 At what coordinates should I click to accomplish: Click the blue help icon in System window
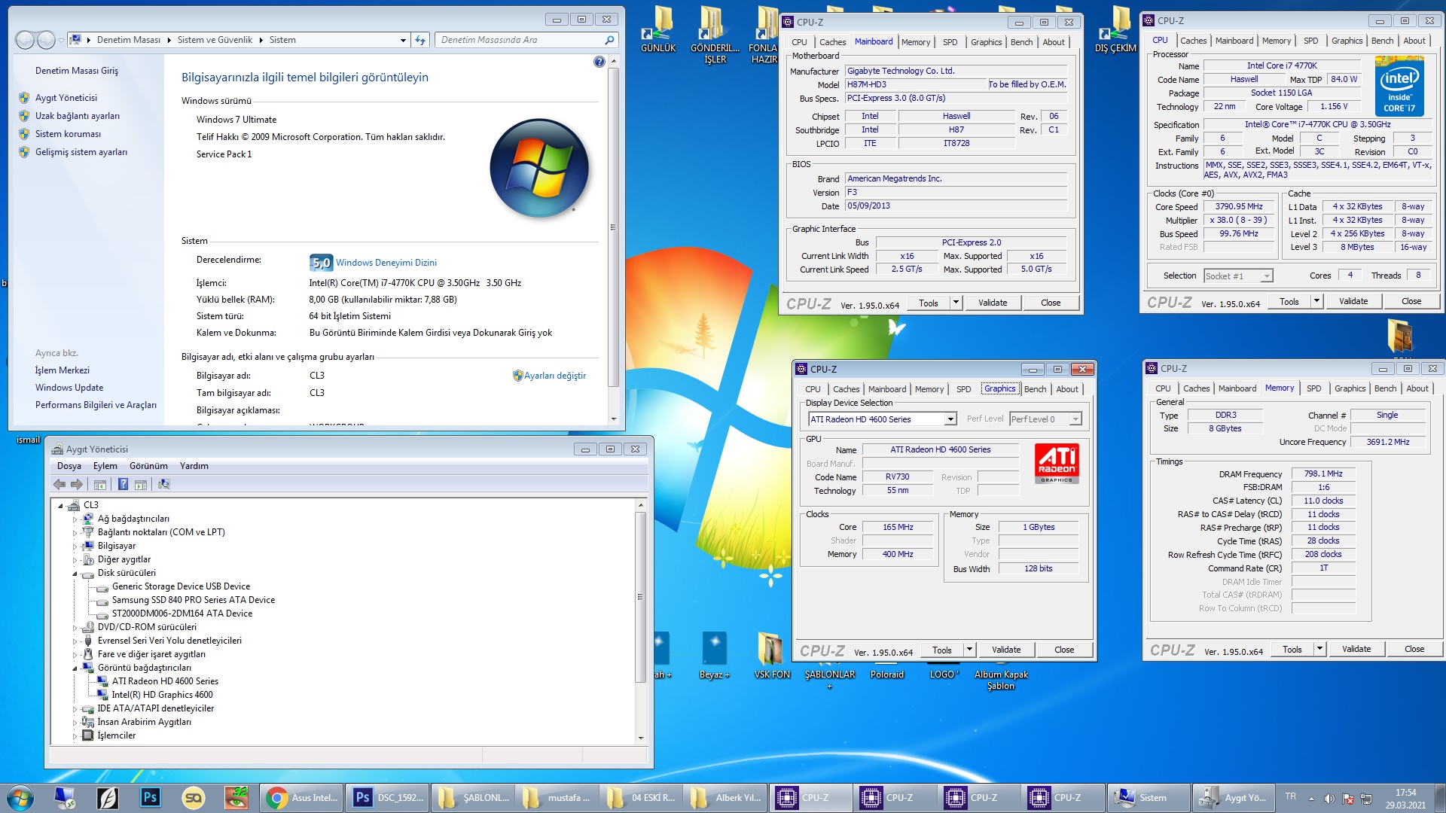tap(599, 62)
